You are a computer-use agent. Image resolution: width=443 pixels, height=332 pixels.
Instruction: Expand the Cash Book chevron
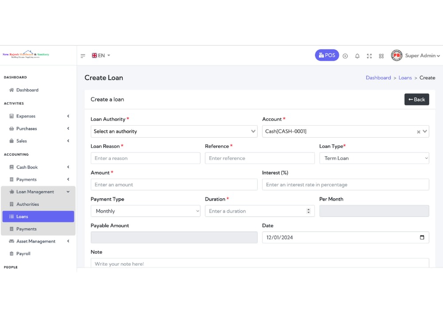click(68, 167)
